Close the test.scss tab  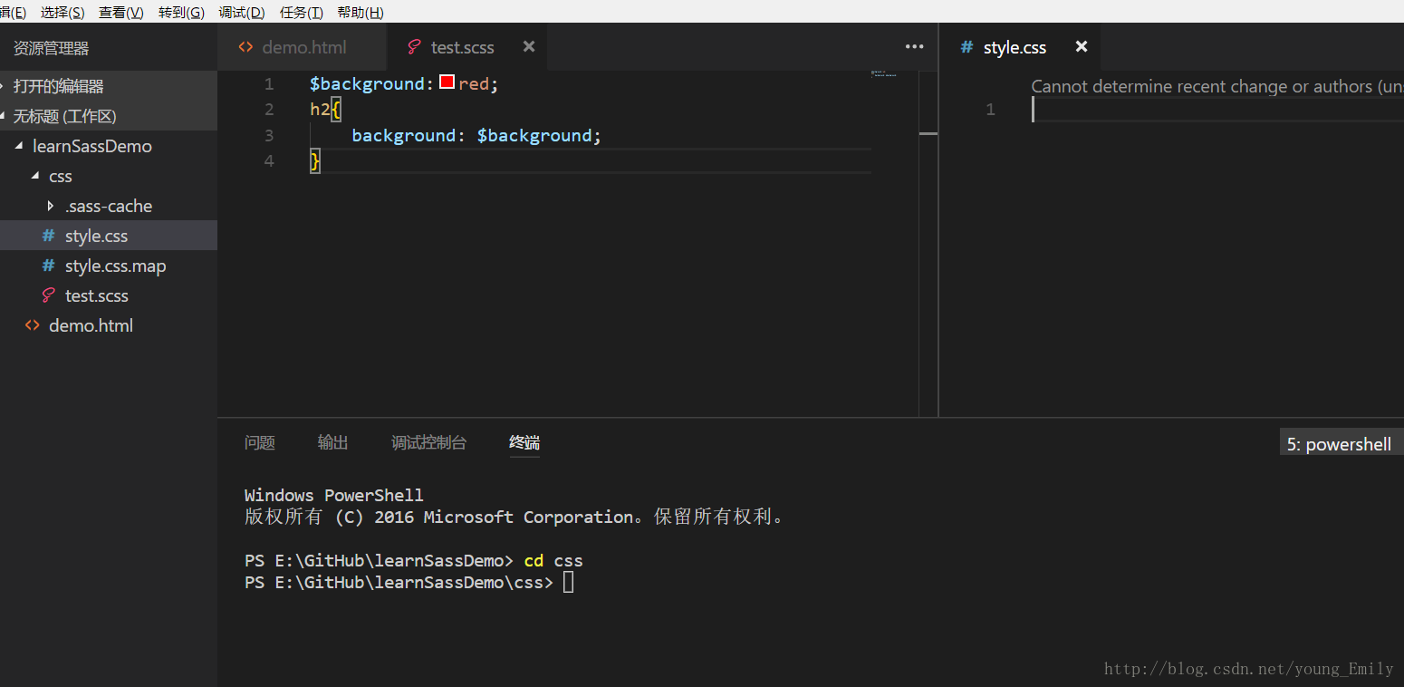tap(529, 46)
